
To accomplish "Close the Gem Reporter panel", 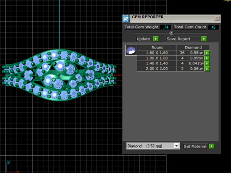I will pyautogui.click(x=217, y=18).
